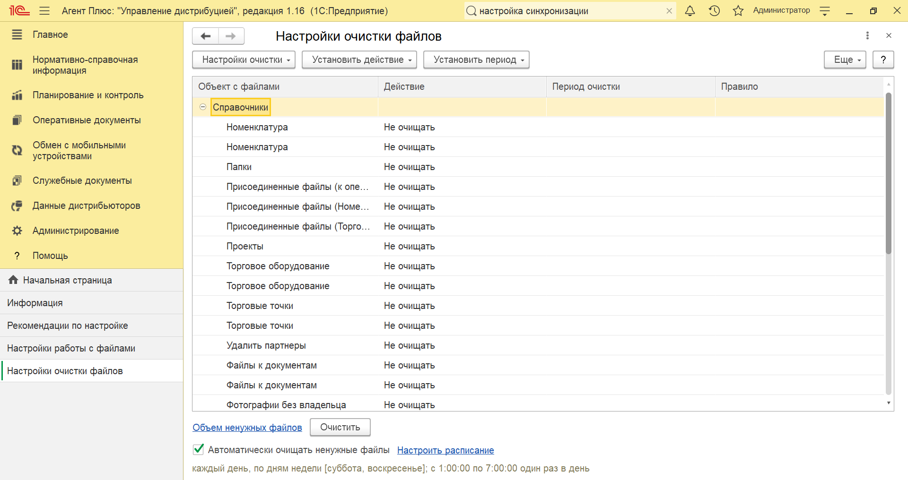The height and width of the screenshot is (480, 908).
Task: Click Данные дистрибьюторов icon
Action: click(x=17, y=206)
